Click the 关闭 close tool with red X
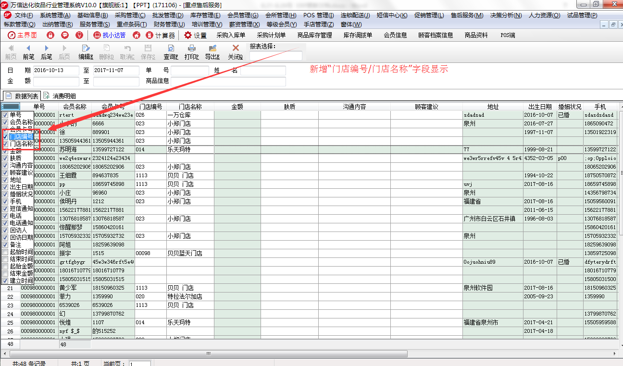Image resolution: width=623 pixels, height=366 pixels. tap(235, 52)
